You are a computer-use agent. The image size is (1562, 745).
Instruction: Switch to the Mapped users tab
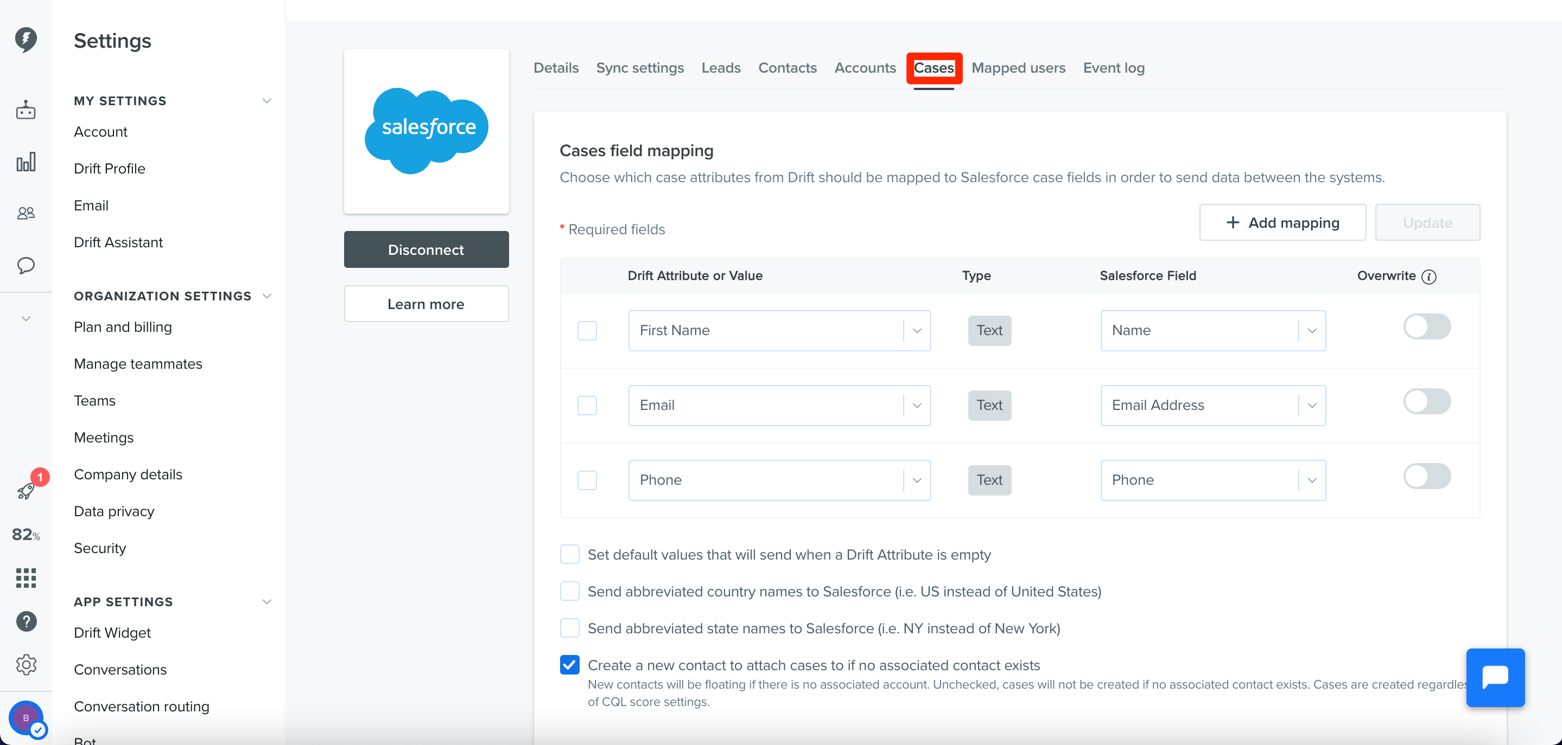pyautogui.click(x=1018, y=68)
